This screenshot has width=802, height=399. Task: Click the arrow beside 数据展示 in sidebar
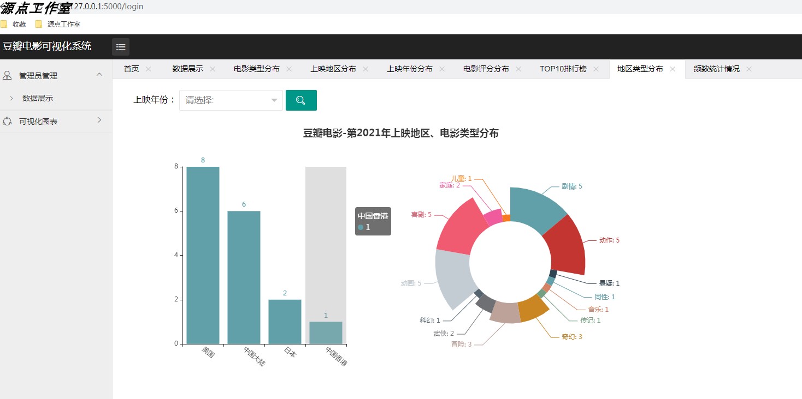point(11,98)
